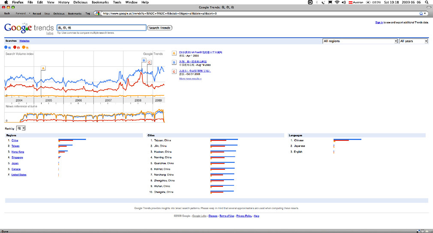Click the Sign in link
The height and width of the screenshot is (233, 433).
[379, 22]
